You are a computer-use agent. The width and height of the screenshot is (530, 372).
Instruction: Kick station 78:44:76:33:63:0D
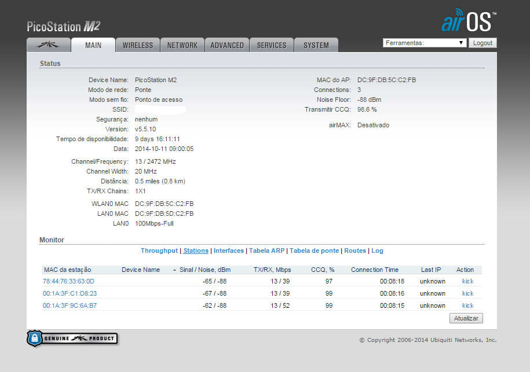(x=468, y=282)
